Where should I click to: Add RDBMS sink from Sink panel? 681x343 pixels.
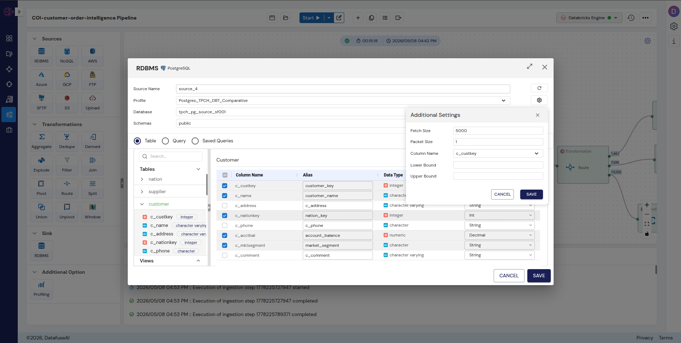(42, 250)
